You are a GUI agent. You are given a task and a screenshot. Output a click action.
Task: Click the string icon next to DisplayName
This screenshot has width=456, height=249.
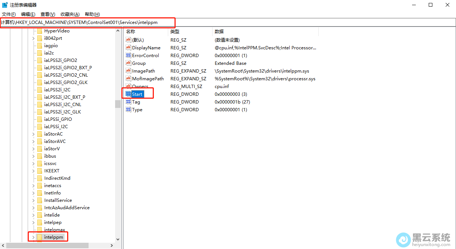pyautogui.click(x=128, y=48)
